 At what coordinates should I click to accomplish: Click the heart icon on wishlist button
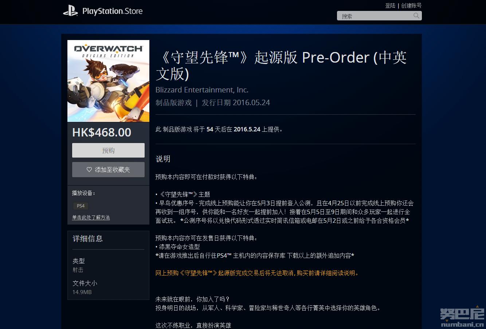click(x=89, y=170)
